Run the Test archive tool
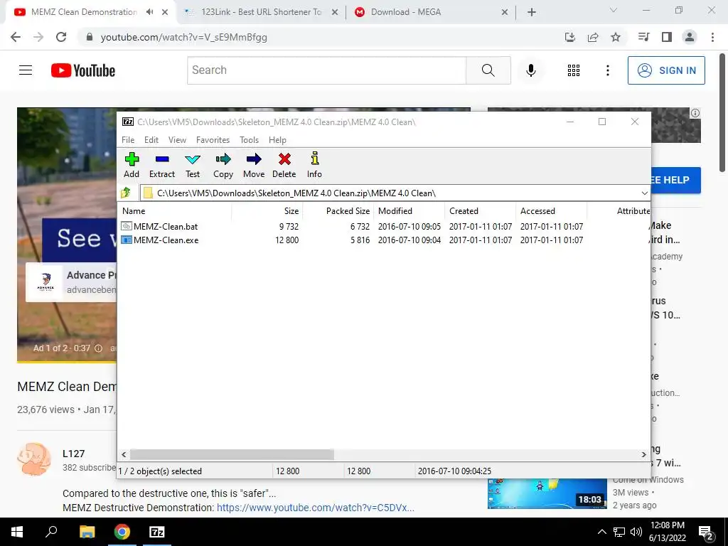Viewport: 728px width, 546px height. [x=193, y=165]
